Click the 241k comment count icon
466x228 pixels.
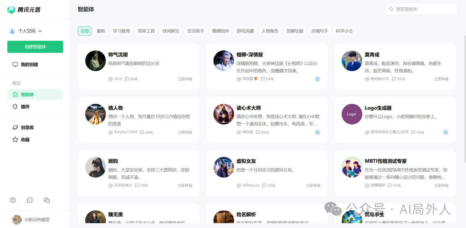pos(394,79)
